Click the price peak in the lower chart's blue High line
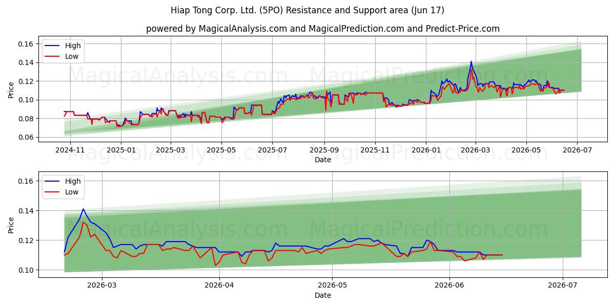 tap(83, 209)
